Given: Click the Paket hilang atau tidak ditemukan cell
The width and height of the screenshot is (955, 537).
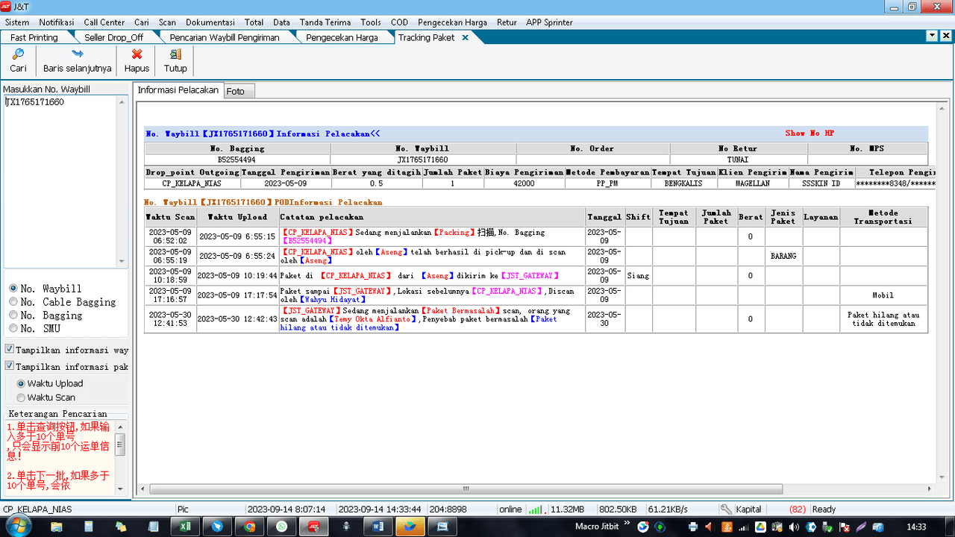Looking at the screenshot, I should coord(883,319).
